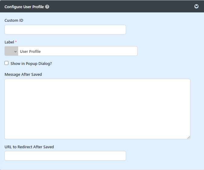Screen dimensions: 204x170
Task: Collapse the Configure User Profile panel
Action: pos(196,6)
